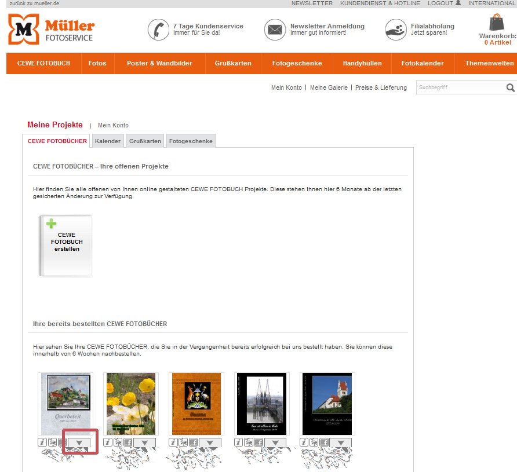Expand the dropdown under the orange coat-of-arms book
The height and width of the screenshot is (472, 517).
pos(210,442)
